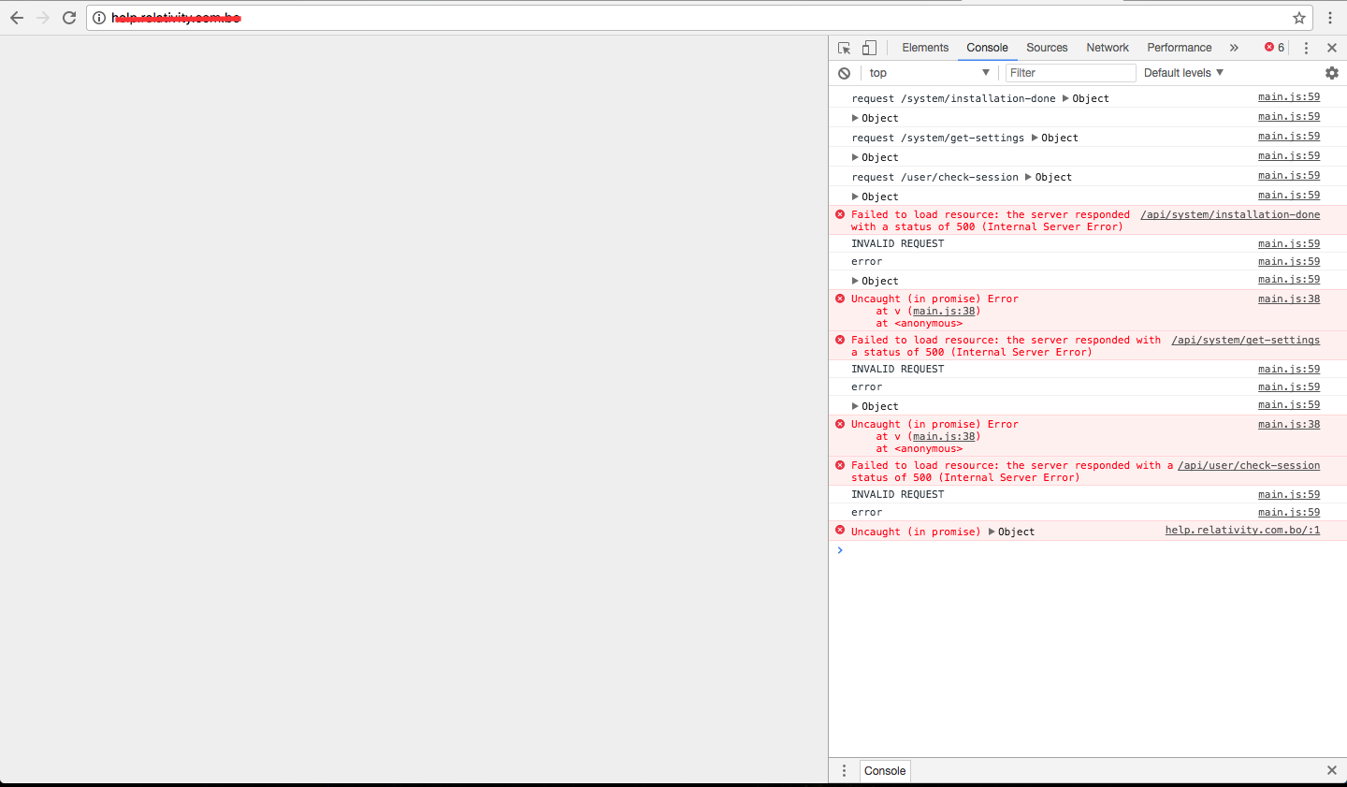Reload the page

pos(68,17)
